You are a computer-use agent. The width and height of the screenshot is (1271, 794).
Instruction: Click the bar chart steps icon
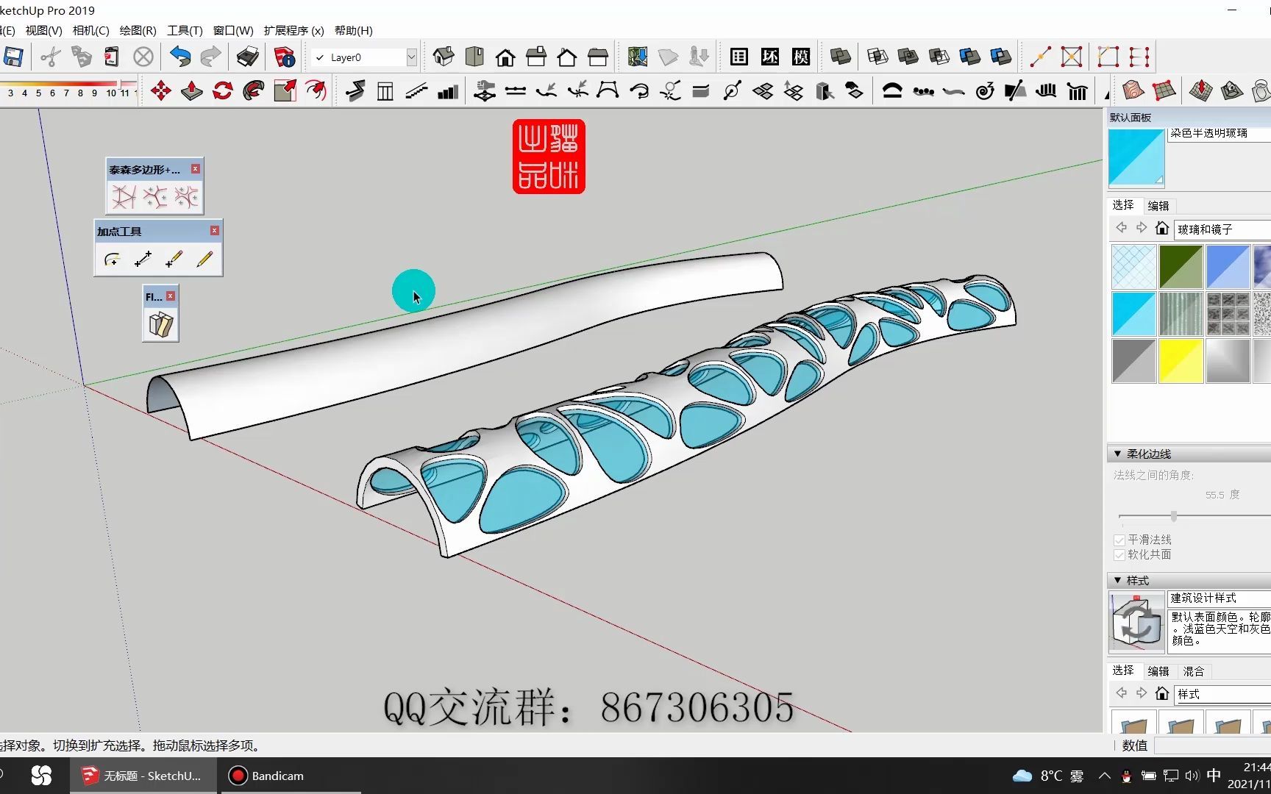click(448, 91)
